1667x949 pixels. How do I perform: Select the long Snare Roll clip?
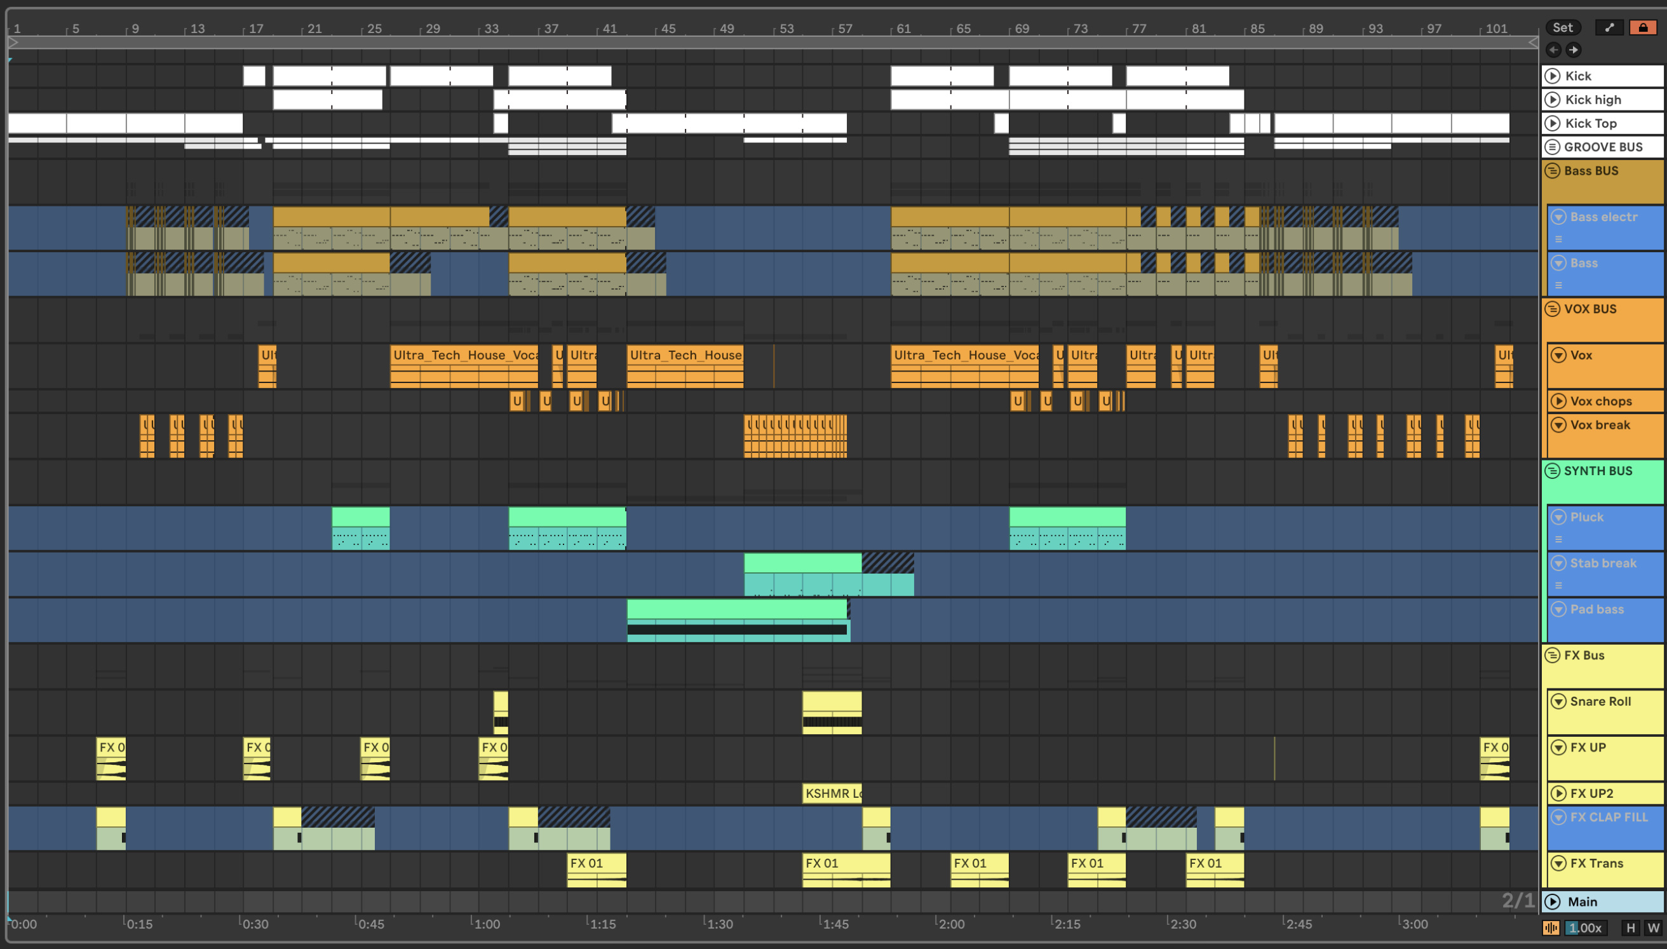click(x=832, y=713)
